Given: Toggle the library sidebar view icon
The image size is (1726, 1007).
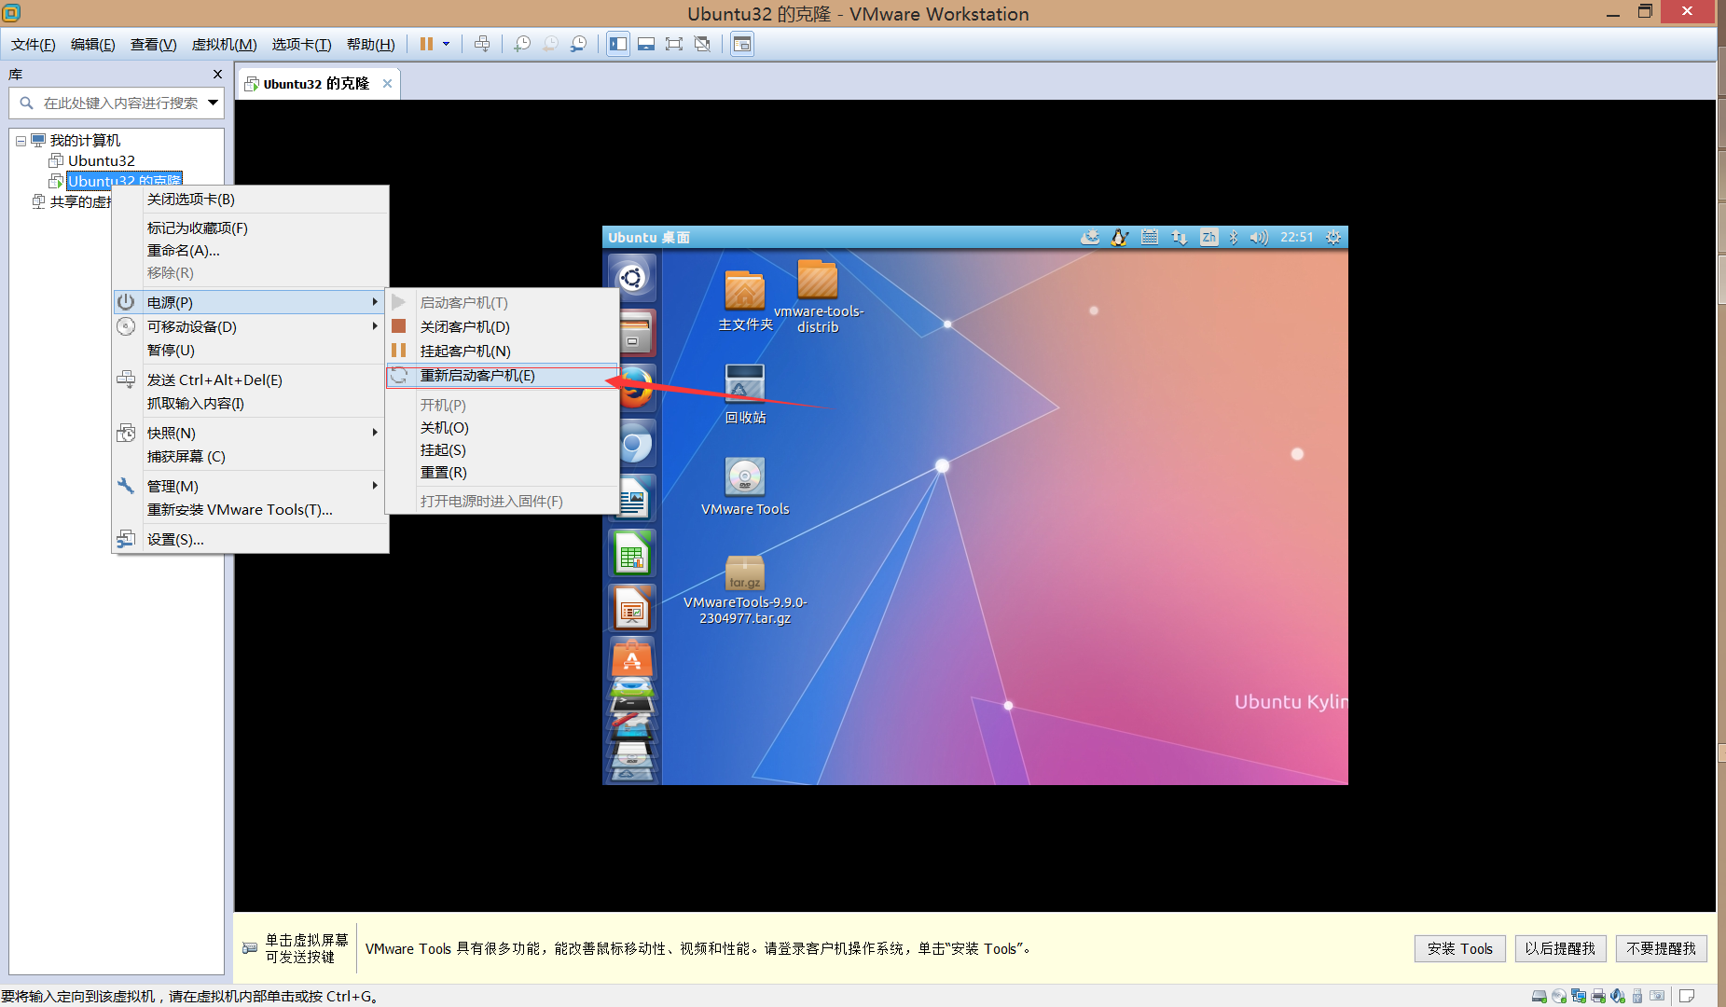Looking at the screenshot, I should (618, 44).
